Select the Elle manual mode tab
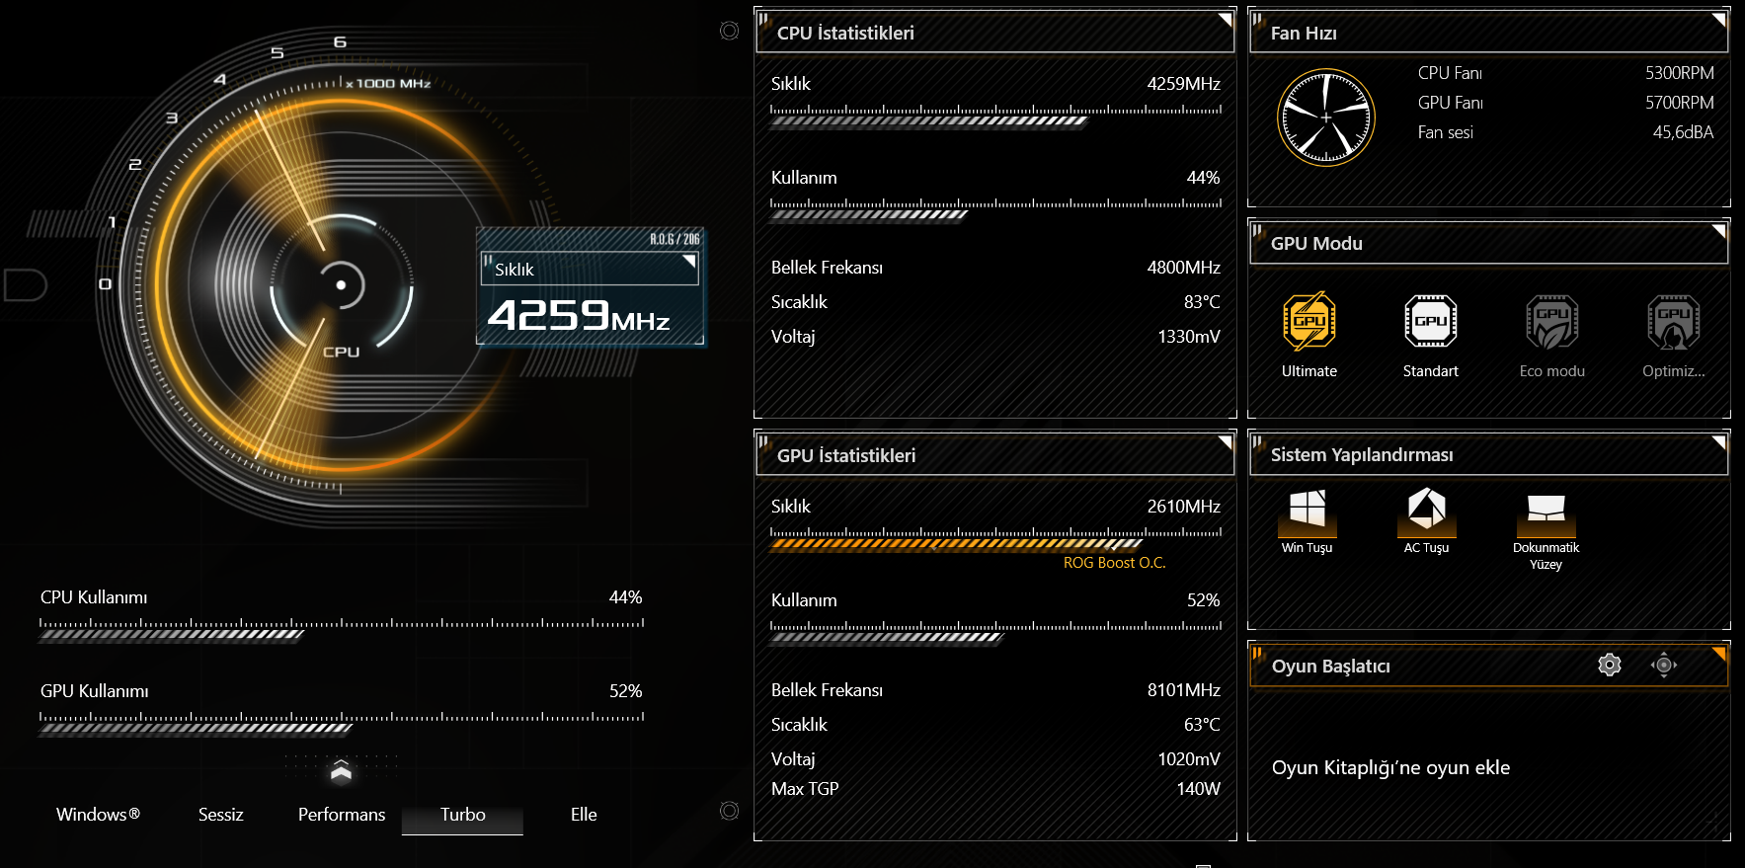The height and width of the screenshot is (868, 1745). pyautogui.click(x=584, y=815)
